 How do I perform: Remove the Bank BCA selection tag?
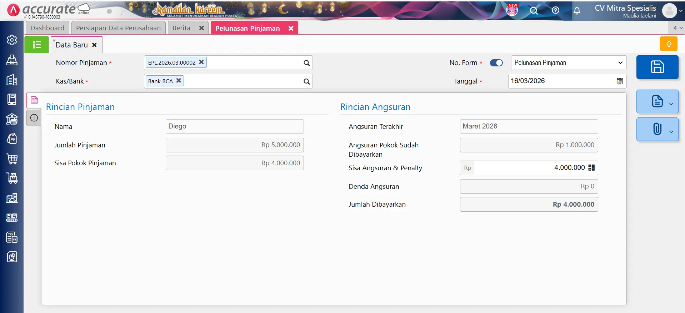[x=179, y=81]
